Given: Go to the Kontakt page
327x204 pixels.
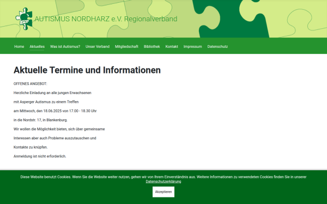Looking at the screenshot, I should 172,47.
